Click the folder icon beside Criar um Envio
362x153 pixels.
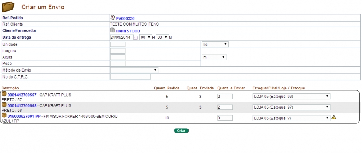8,7
